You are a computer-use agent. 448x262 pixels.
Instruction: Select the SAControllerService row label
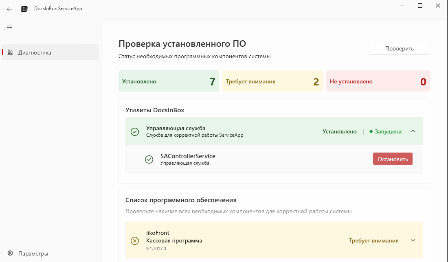(188, 156)
